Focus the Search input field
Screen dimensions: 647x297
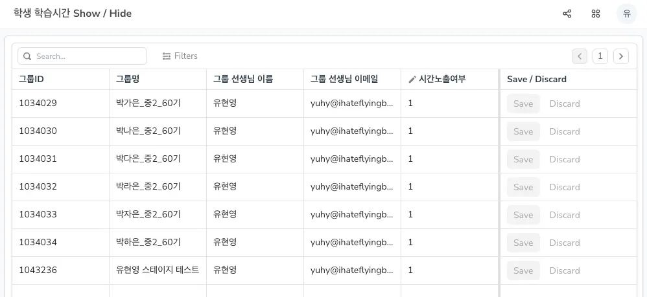[x=88, y=56]
